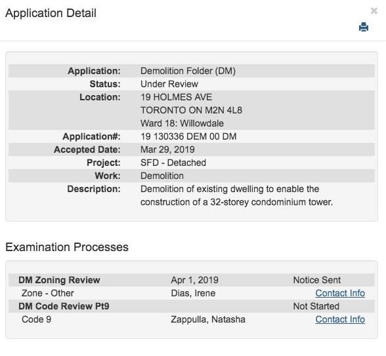Click the Zappulla, Natasha examiner name

(x=208, y=319)
